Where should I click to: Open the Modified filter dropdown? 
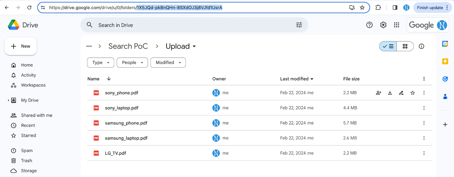point(168,62)
